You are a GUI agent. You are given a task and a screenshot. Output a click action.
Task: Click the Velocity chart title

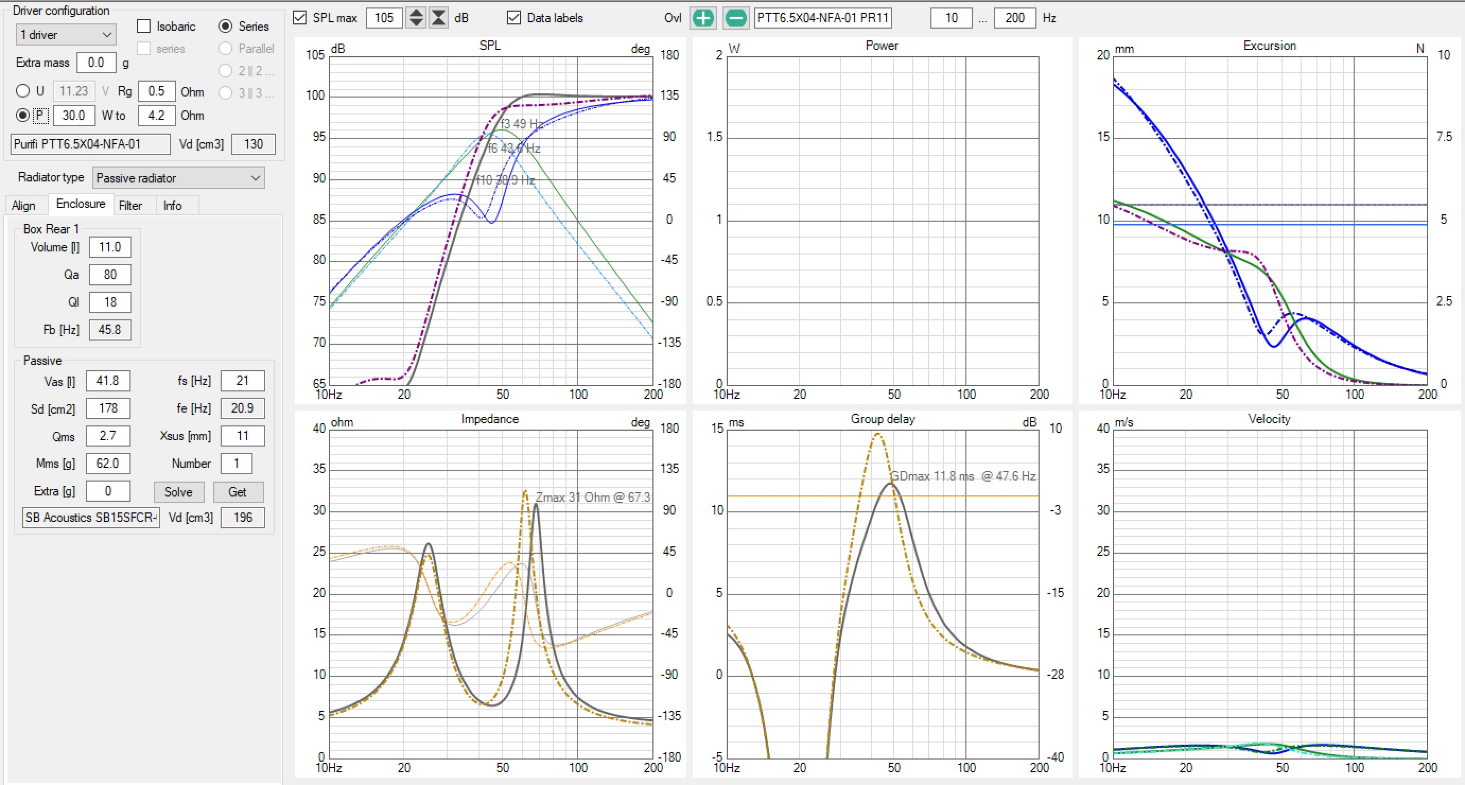(x=1269, y=419)
